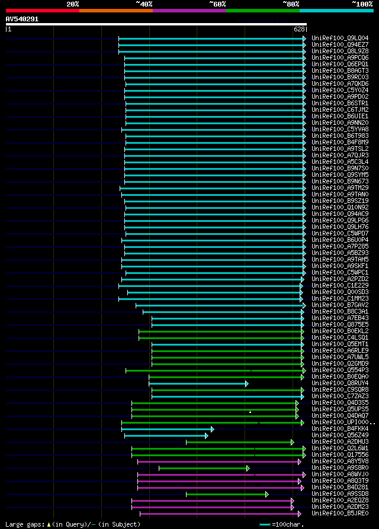
Task: Click the purple ~60% identity legend segment
Action: tap(189, 11)
